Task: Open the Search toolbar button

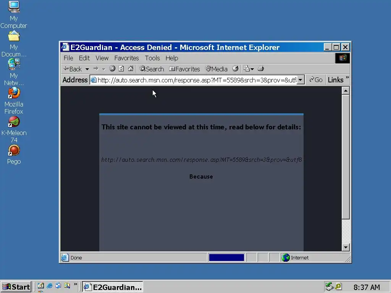Action: coord(152,69)
